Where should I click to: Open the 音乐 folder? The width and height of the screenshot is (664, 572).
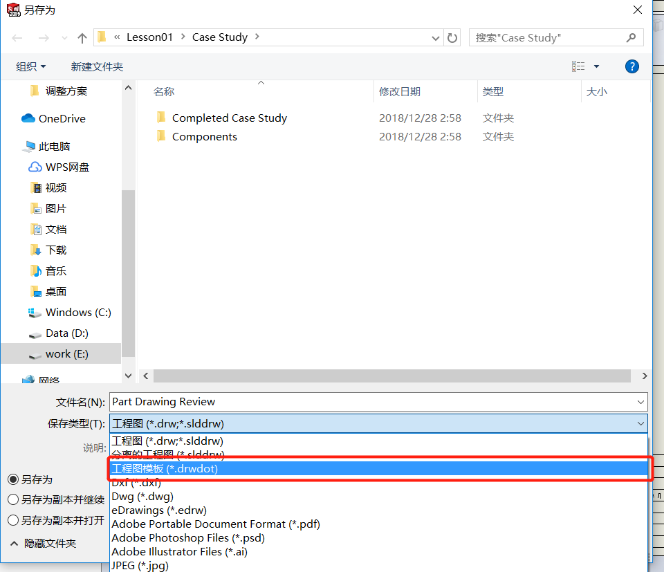point(56,271)
